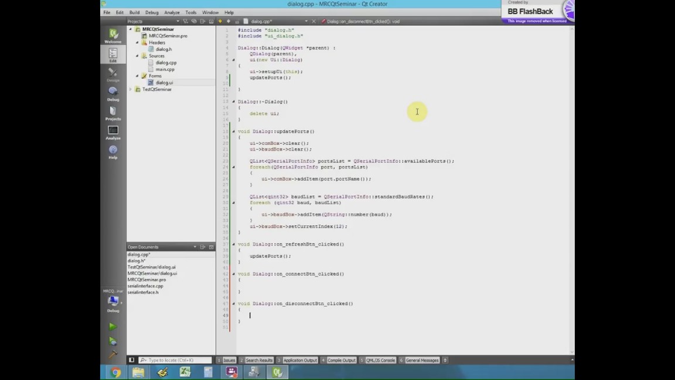Image resolution: width=675 pixels, height=380 pixels.
Task: Switch to Design mode in sidebar
Action: coord(112,74)
